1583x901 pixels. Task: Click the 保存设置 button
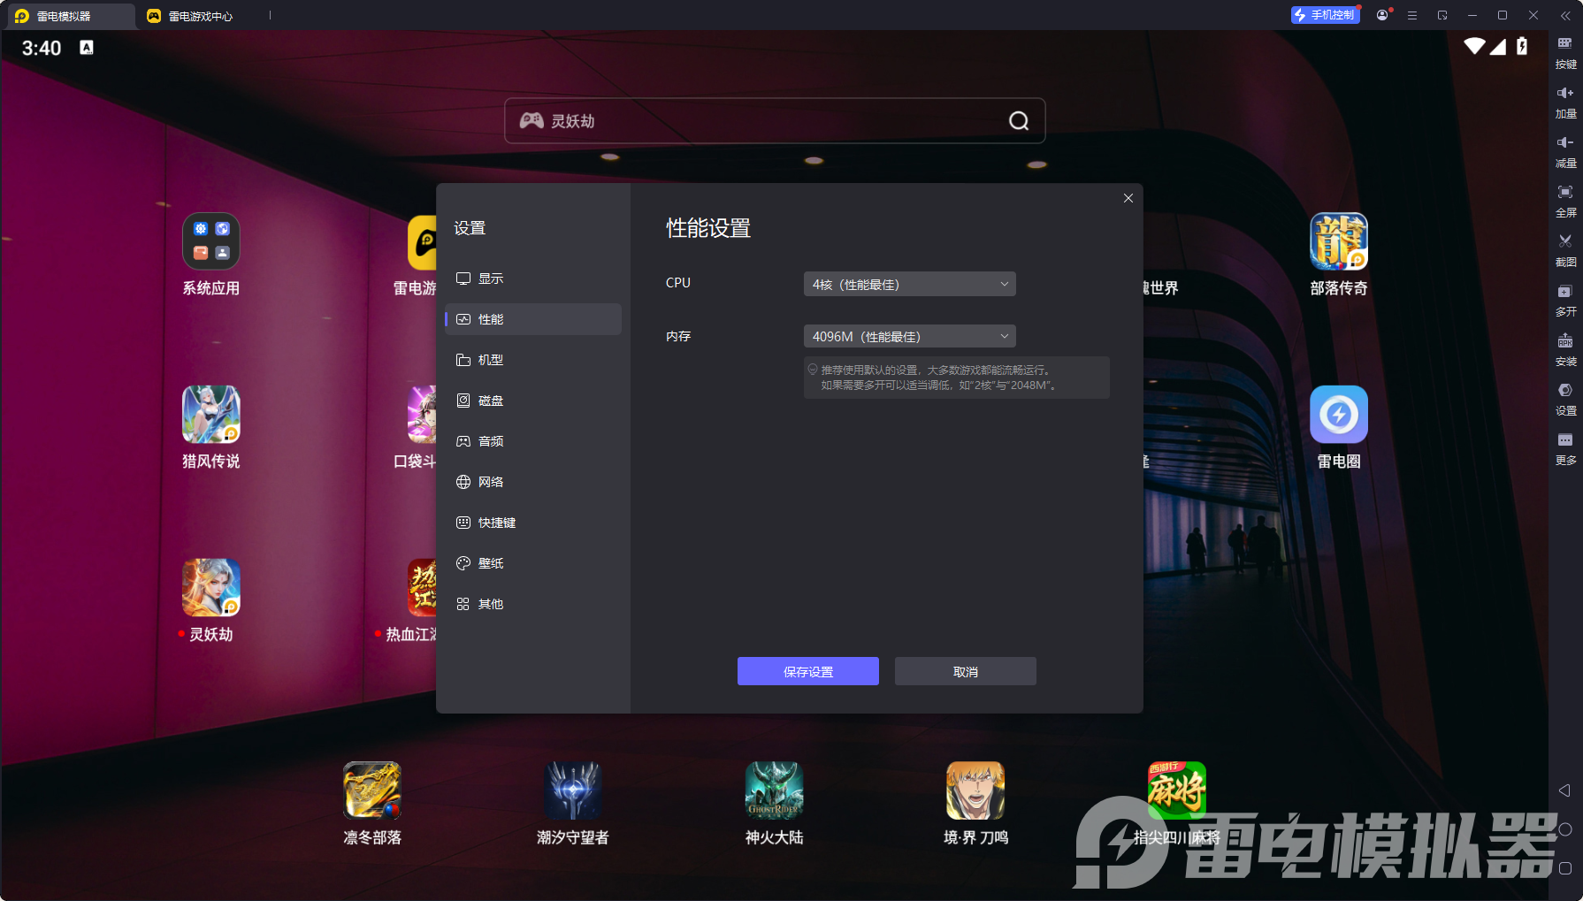coord(808,671)
